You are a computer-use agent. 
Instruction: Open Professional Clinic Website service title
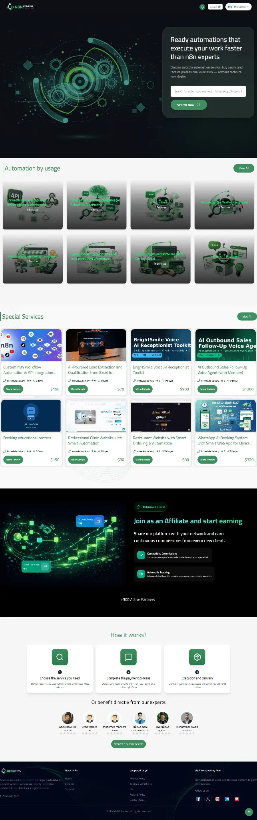tap(95, 440)
